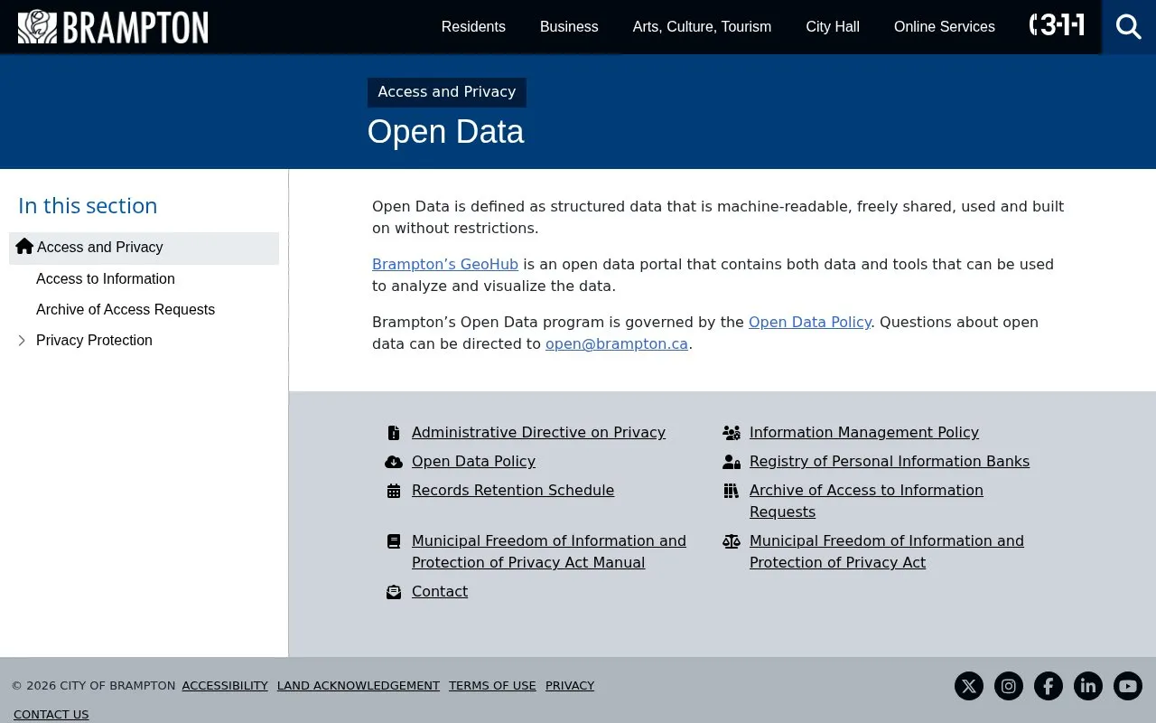Click the Privacy footer link

(570, 686)
